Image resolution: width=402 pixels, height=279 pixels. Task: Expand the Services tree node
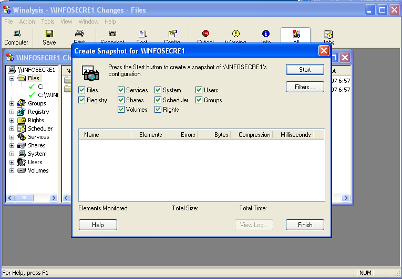[12, 137]
